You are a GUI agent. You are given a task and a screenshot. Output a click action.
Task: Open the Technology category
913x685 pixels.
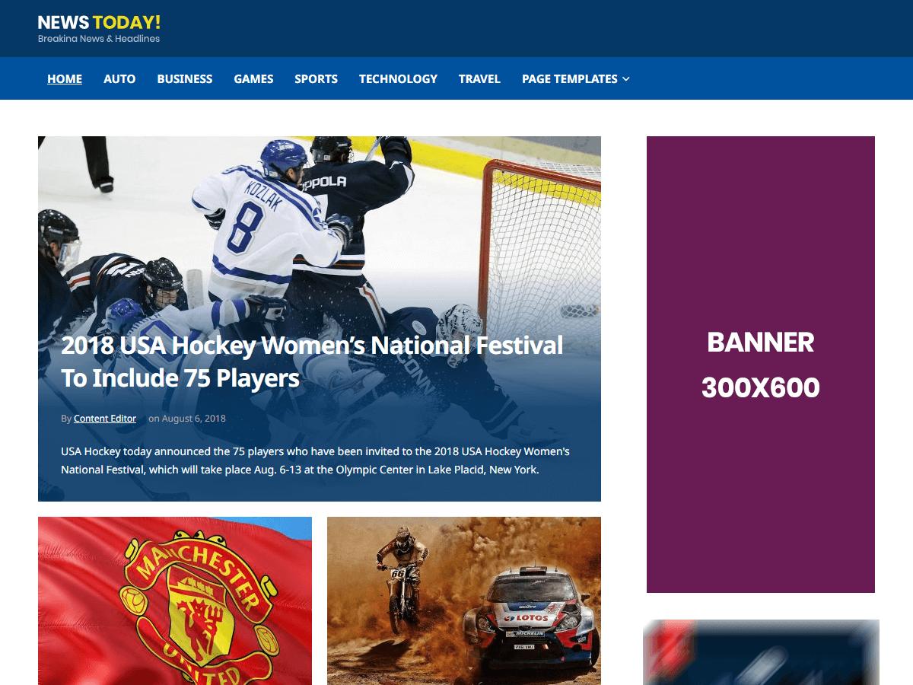[398, 78]
